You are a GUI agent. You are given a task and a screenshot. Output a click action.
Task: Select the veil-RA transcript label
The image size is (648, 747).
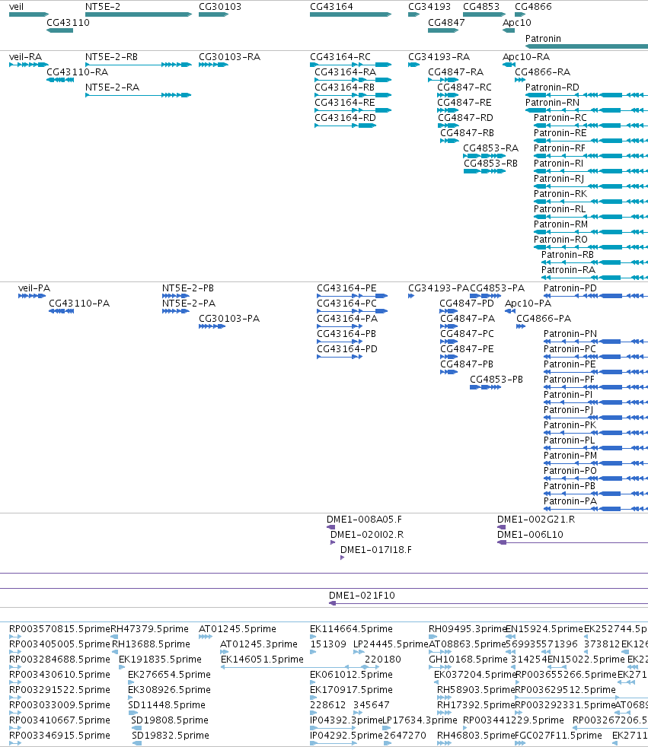pos(25,57)
